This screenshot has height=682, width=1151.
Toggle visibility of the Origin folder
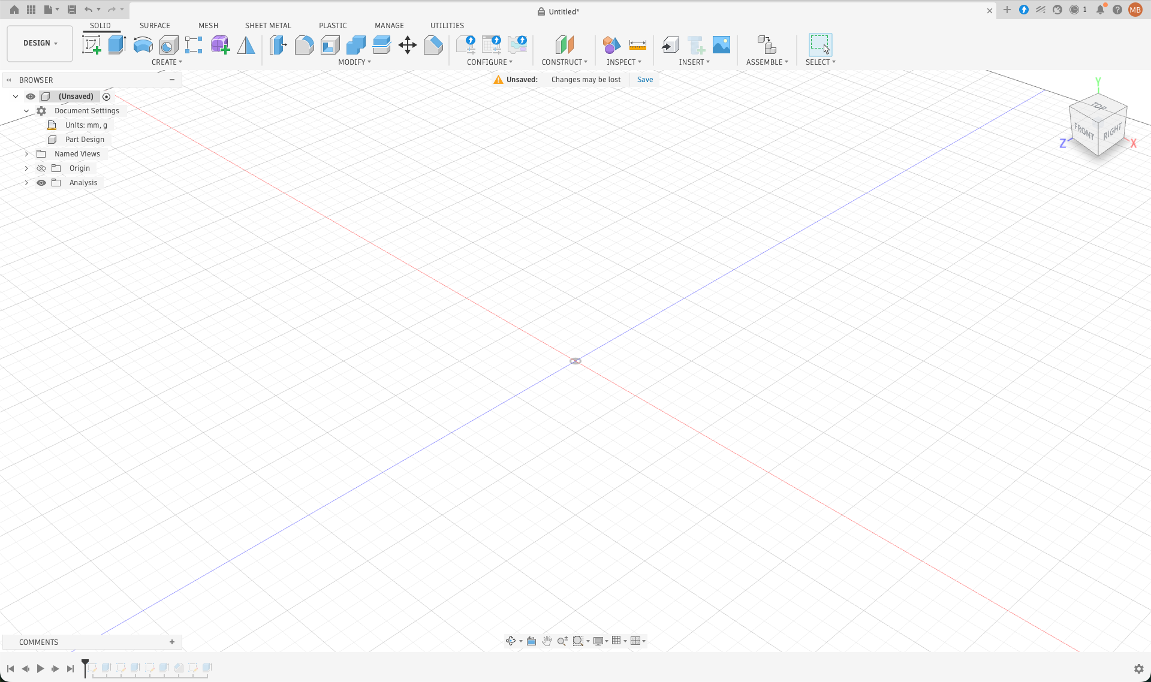coord(41,168)
